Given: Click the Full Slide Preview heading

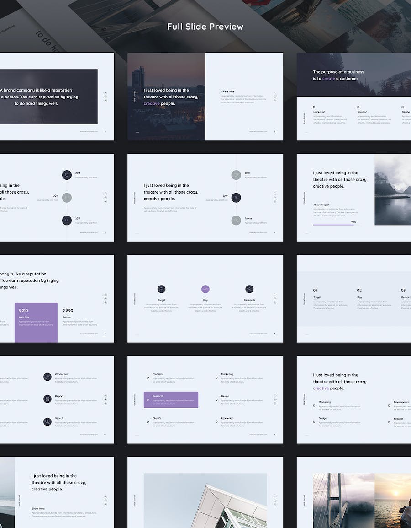Looking at the screenshot, I should tap(205, 27).
